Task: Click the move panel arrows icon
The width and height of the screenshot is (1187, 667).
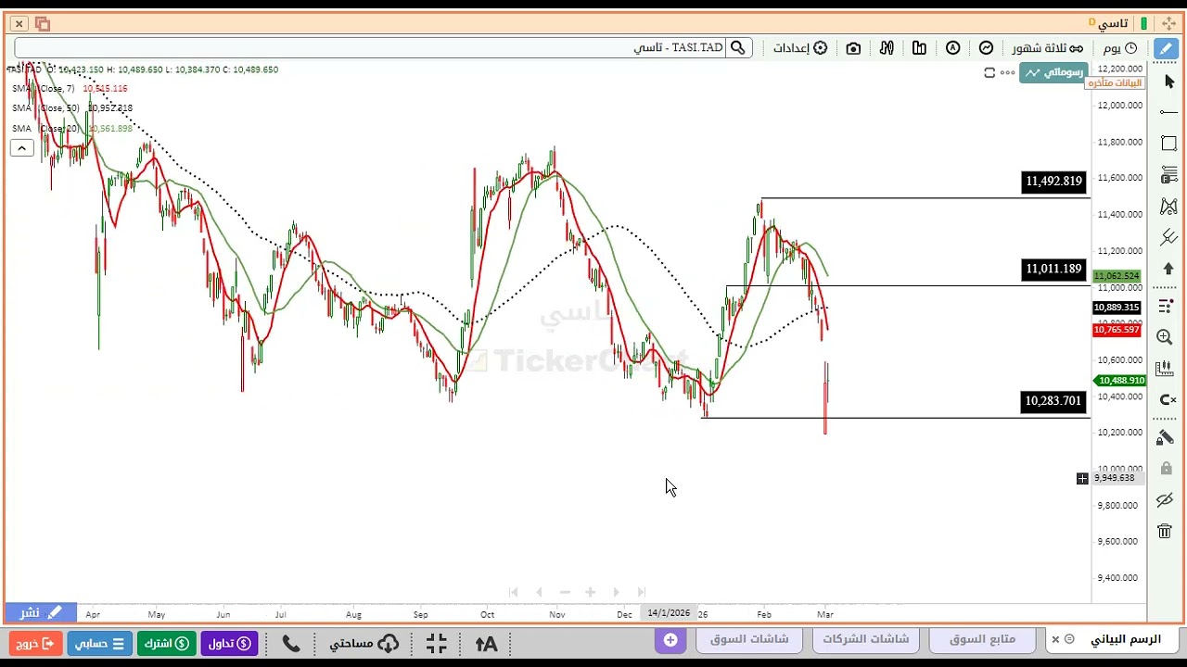Action: tap(1168, 23)
